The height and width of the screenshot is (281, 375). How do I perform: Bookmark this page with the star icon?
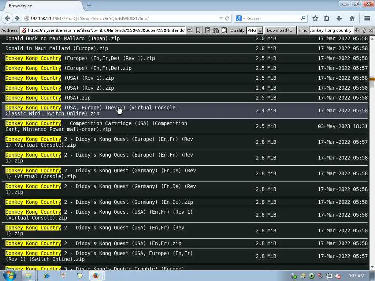click(315, 18)
